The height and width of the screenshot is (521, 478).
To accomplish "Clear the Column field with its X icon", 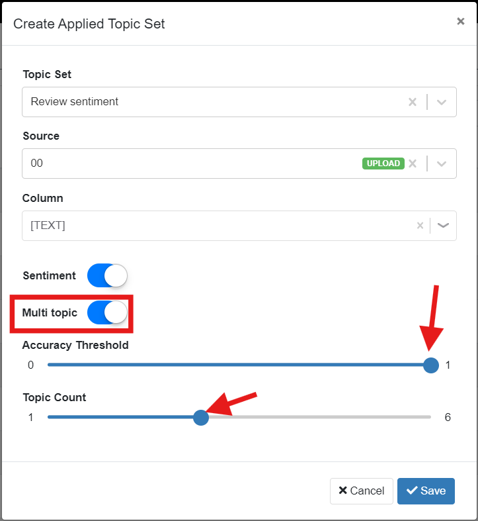I will [420, 226].
